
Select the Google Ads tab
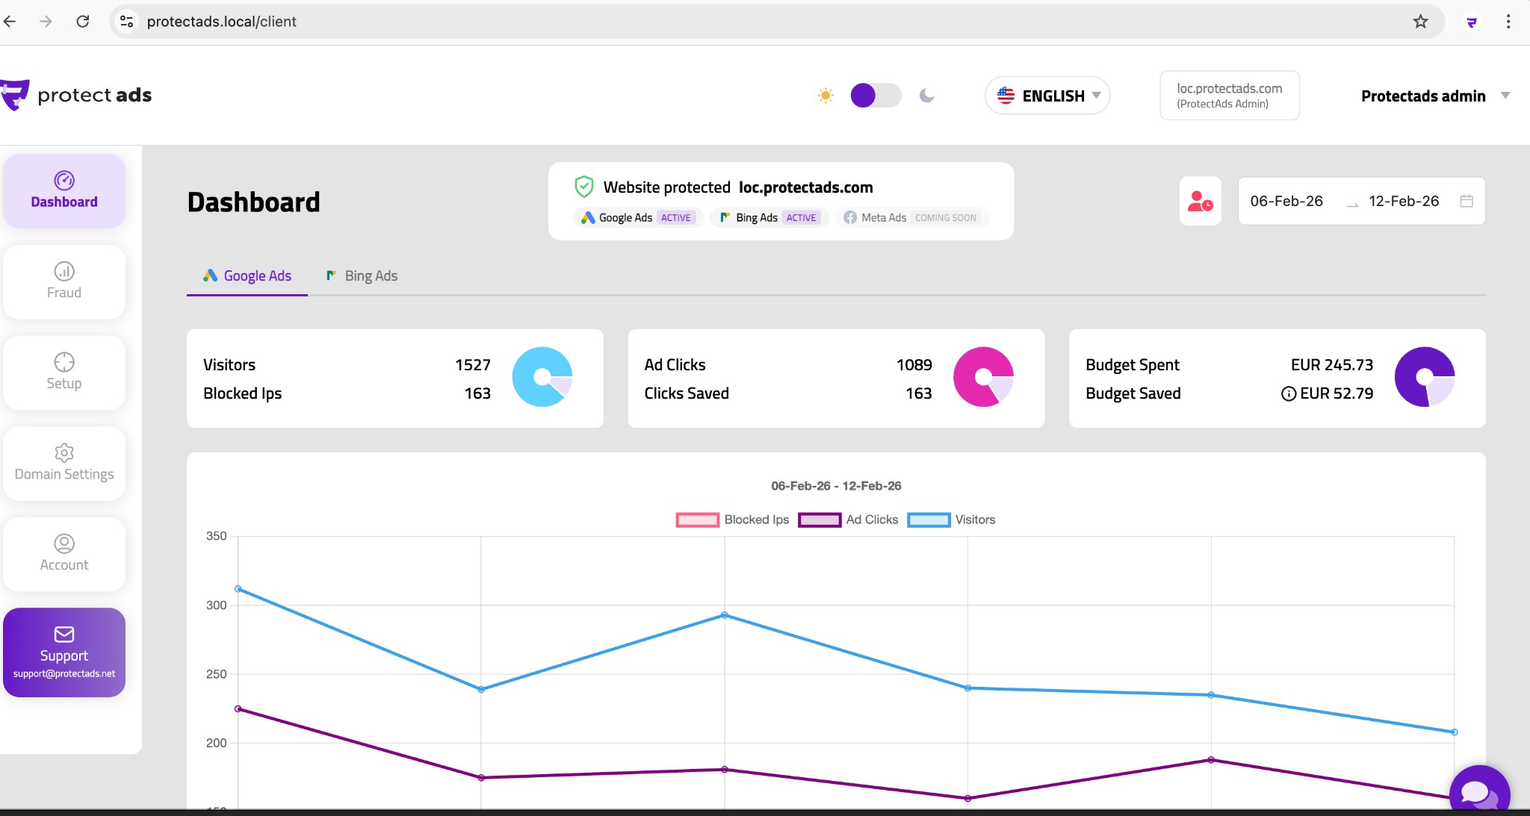[x=247, y=275]
